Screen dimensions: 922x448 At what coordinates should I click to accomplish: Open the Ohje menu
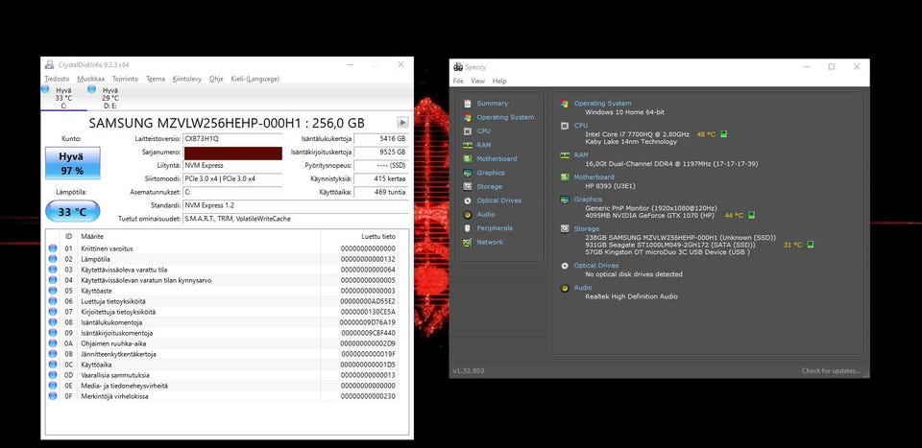(x=216, y=79)
